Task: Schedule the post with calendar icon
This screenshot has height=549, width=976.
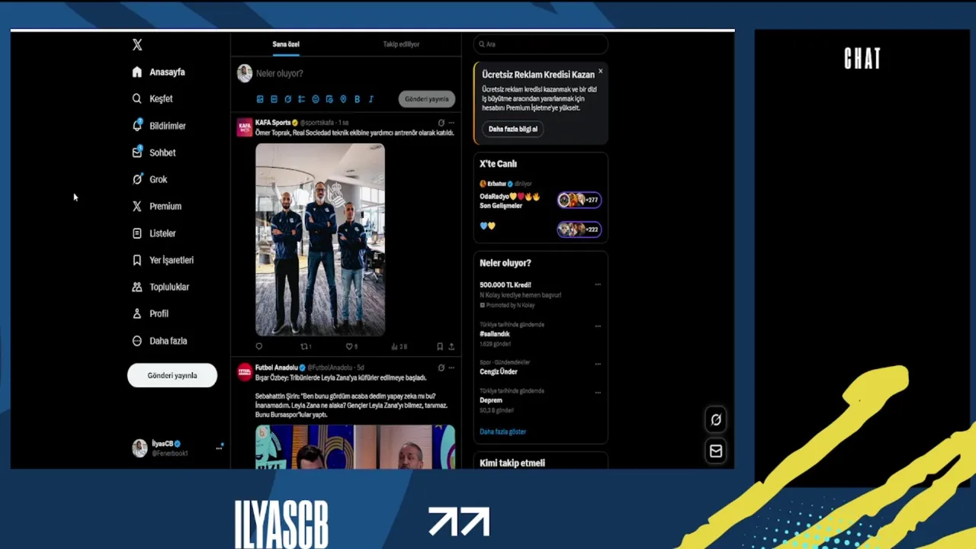Action: pyautogui.click(x=329, y=99)
